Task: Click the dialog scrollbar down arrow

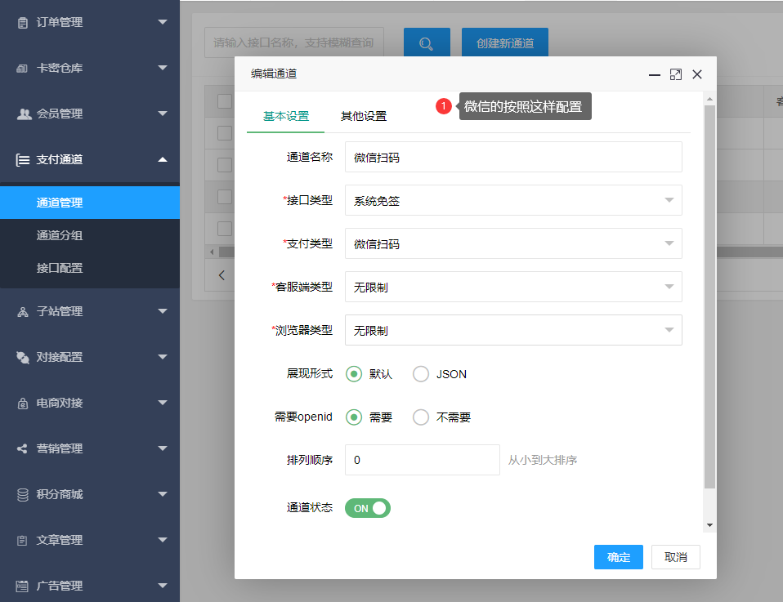Action: tap(709, 525)
